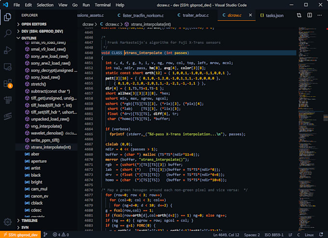Click the SSH: gbprod_dev remote indicator

click(x=20, y=235)
